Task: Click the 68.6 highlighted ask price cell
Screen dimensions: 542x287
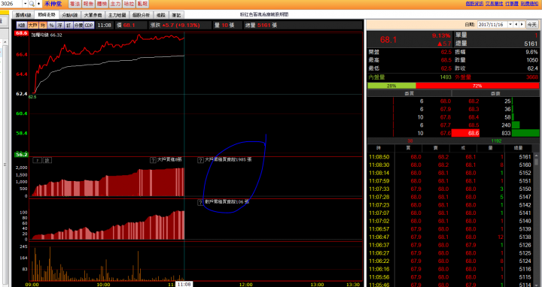Action: click(465, 133)
